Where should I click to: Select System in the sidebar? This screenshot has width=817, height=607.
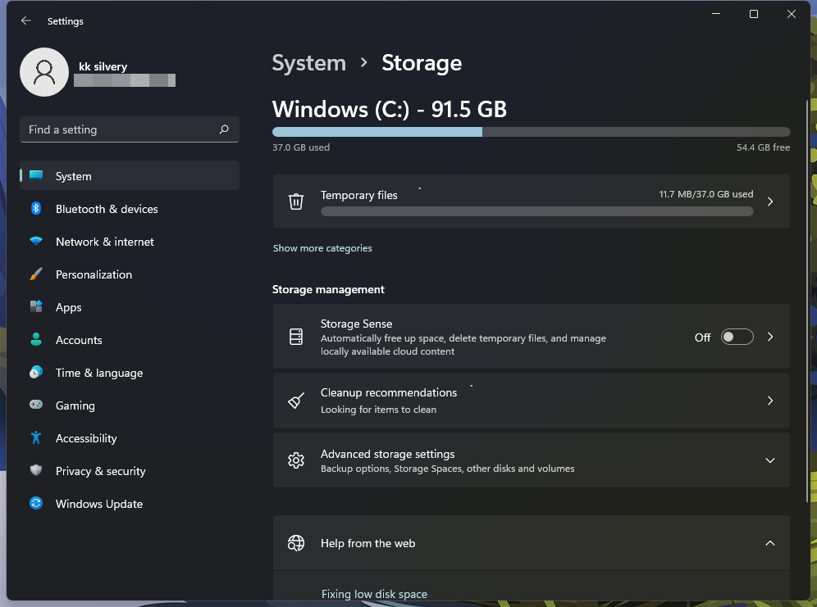pyautogui.click(x=130, y=176)
